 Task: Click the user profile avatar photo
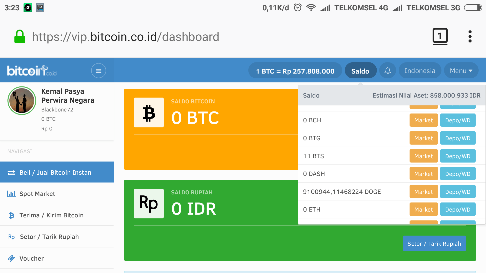pyautogui.click(x=22, y=101)
